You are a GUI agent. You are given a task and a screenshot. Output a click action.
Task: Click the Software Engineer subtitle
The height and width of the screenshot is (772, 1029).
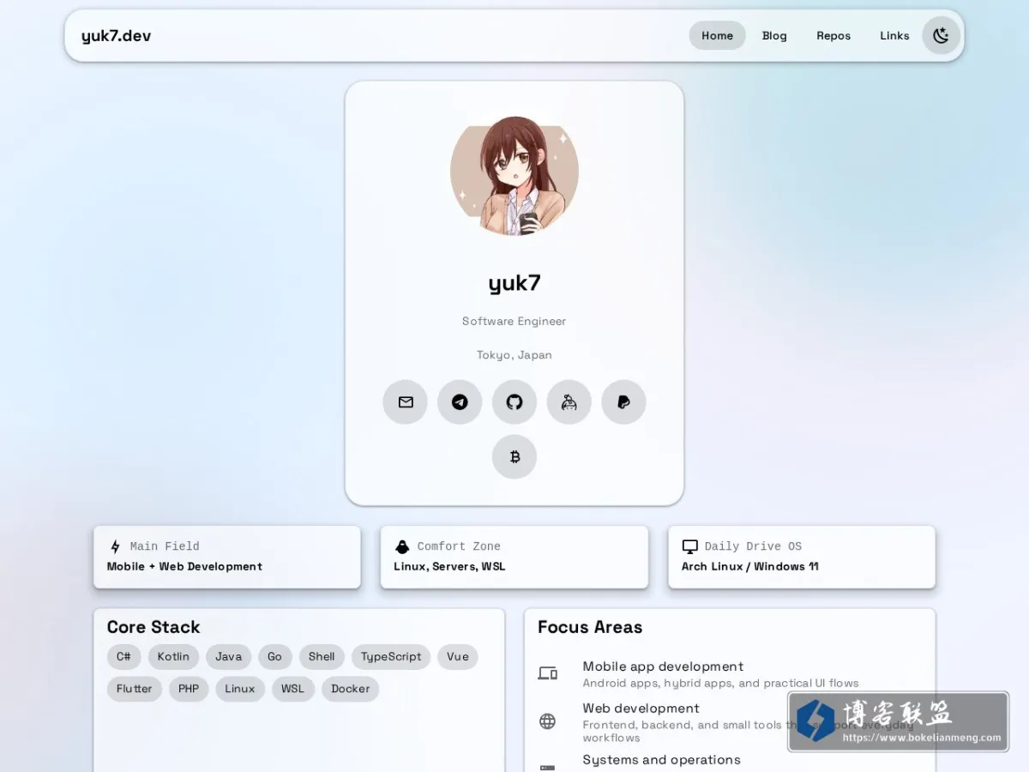pos(514,321)
